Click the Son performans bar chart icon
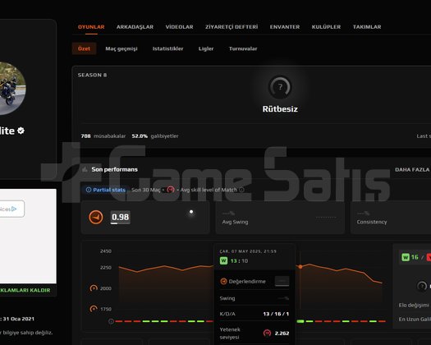 (85, 169)
